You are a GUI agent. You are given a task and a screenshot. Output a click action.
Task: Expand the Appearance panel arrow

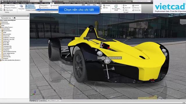point(52,12)
